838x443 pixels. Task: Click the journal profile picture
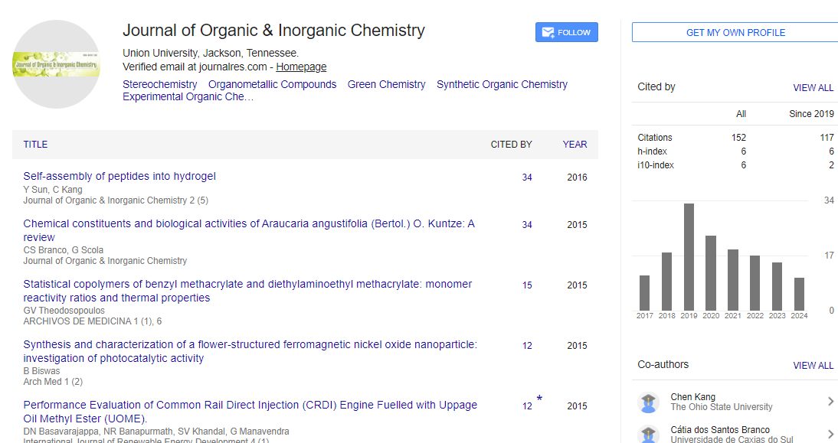pos(56,64)
